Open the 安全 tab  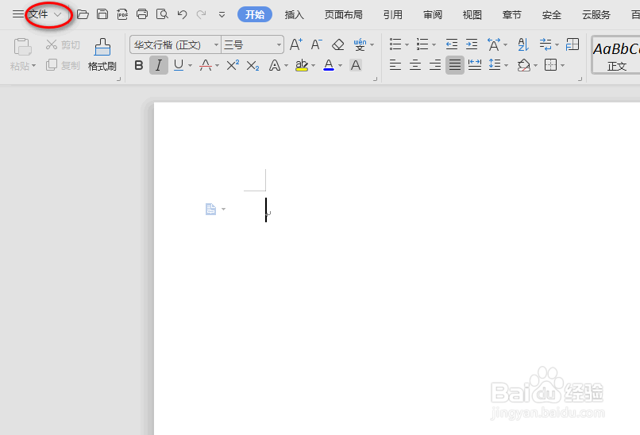coord(552,15)
